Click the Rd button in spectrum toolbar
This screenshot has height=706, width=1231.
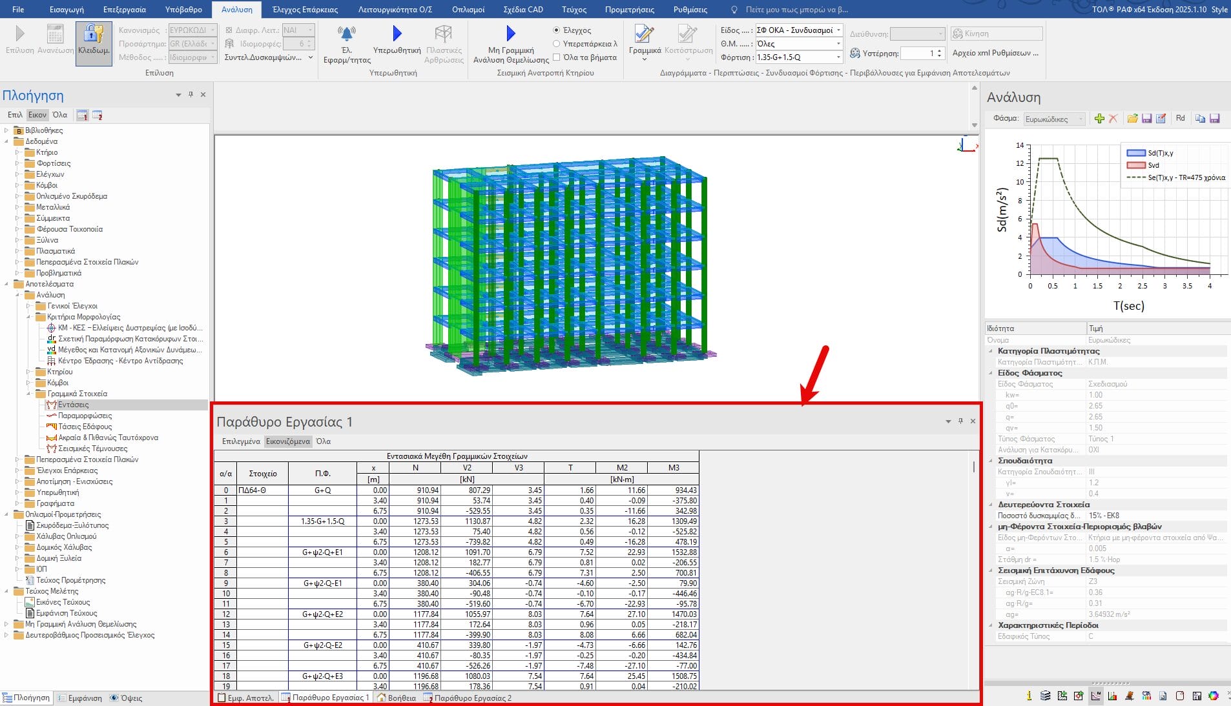click(1180, 119)
